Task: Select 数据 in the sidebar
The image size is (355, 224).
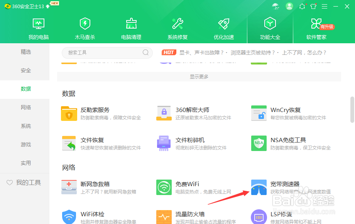Action: point(25,89)
